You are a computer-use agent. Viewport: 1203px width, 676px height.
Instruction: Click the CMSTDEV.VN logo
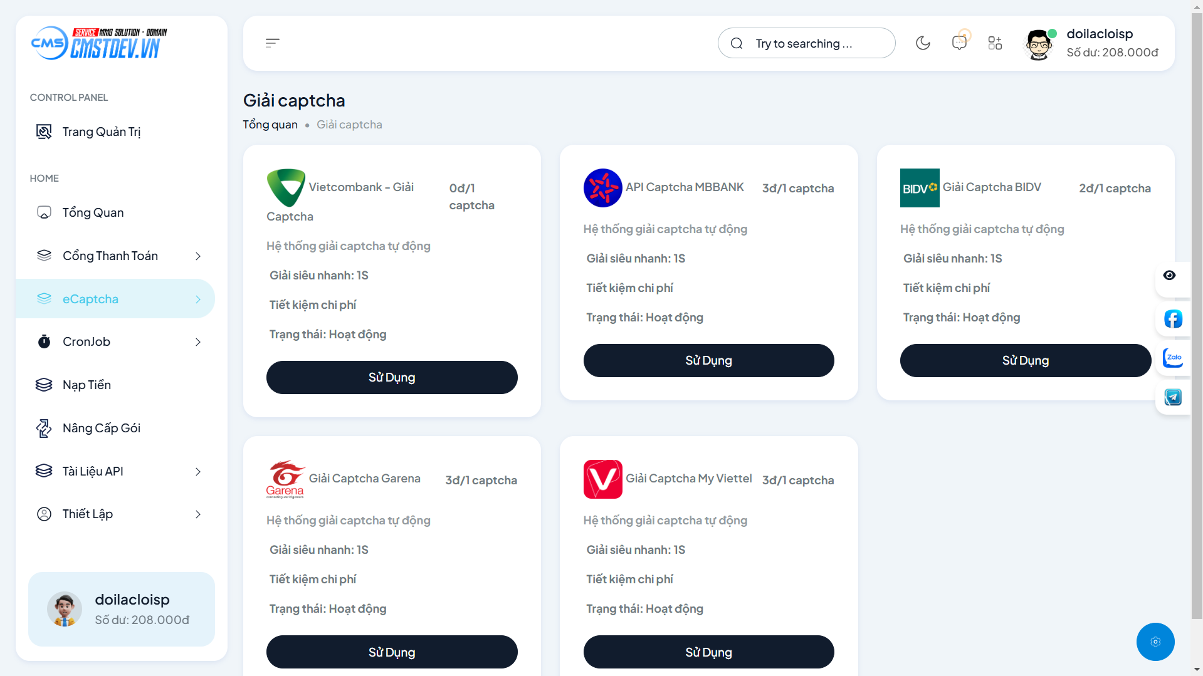pos(99,43)
